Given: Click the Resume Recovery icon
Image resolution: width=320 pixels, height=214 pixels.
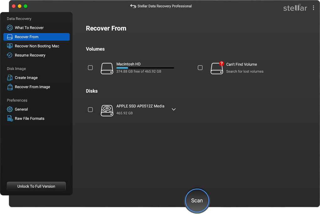Looking at the screenshot, I should 10,55.
